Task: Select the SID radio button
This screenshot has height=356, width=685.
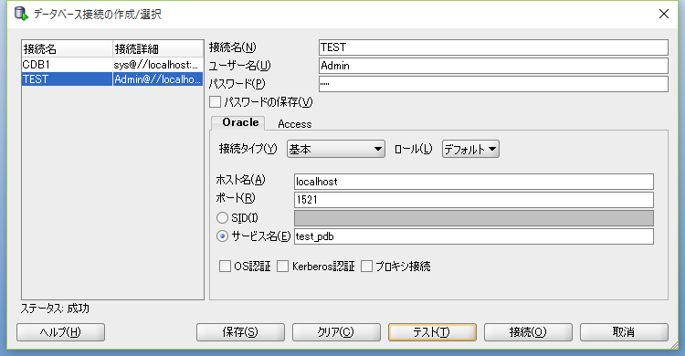Action: [x=222, y=217]
